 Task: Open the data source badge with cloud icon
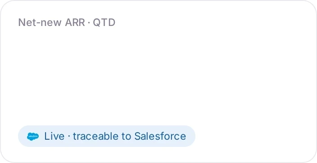[x=107, y=136]
